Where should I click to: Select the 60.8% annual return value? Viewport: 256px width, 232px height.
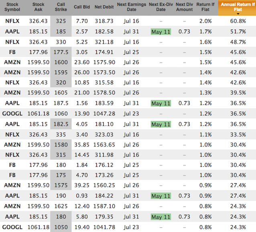point(238,21)
